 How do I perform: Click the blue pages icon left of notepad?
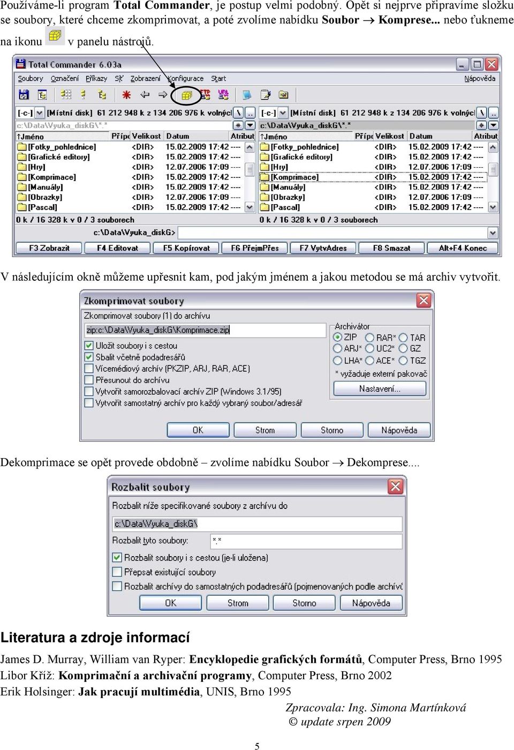pos(247,95)
